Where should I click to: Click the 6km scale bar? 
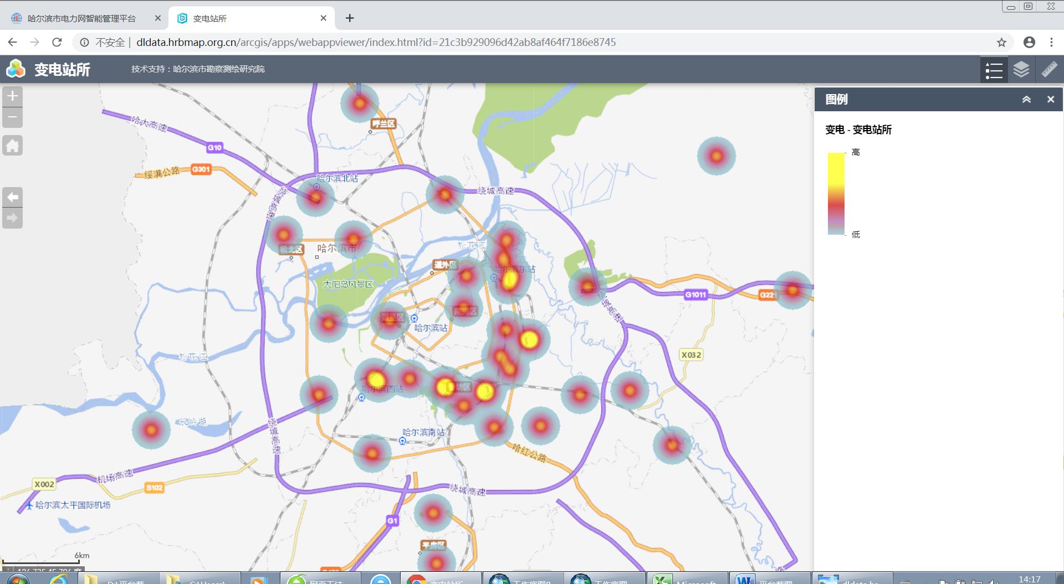(42, 560)
